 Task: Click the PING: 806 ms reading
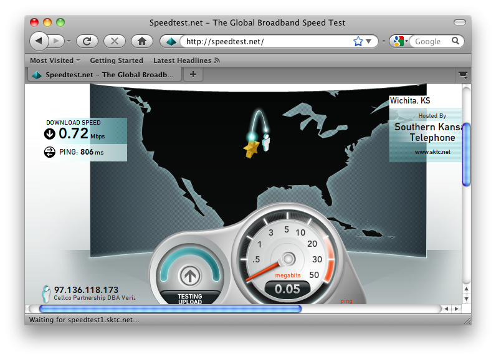tap(81, 152)
